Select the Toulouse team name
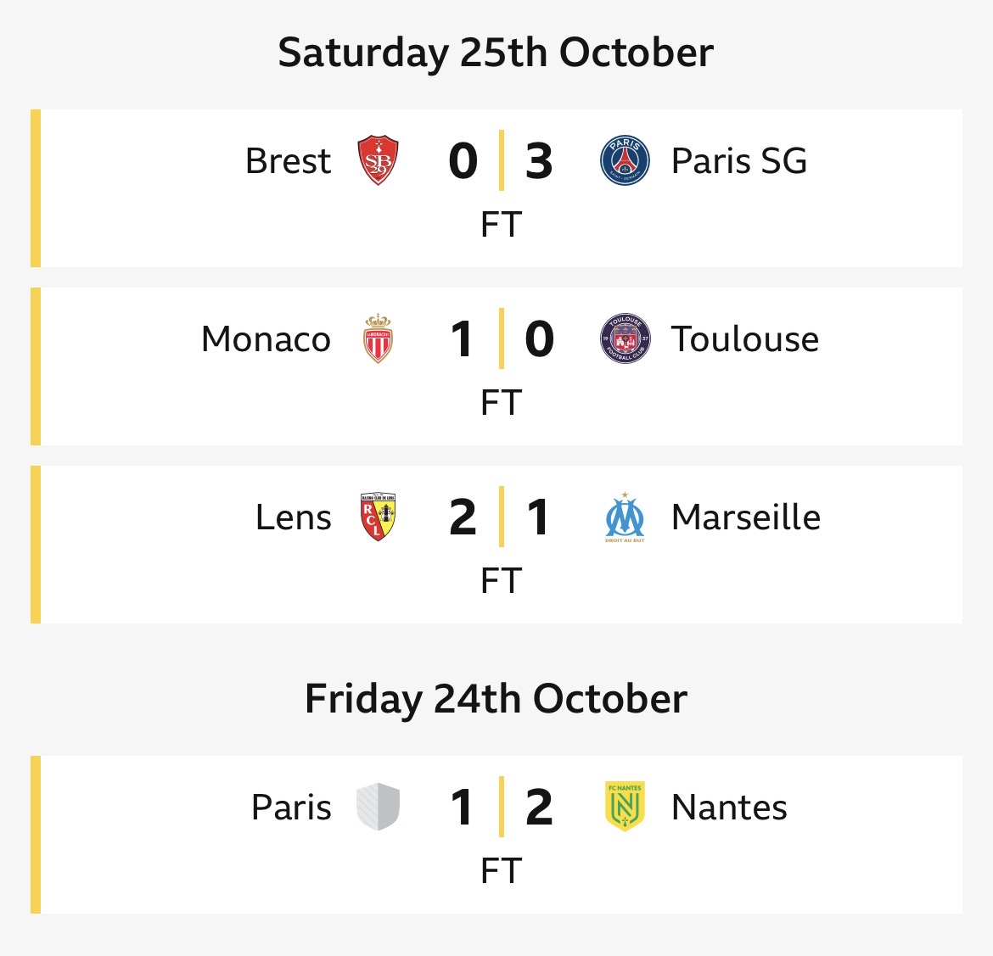Screen dimensions: 993x956 [744, 338]
